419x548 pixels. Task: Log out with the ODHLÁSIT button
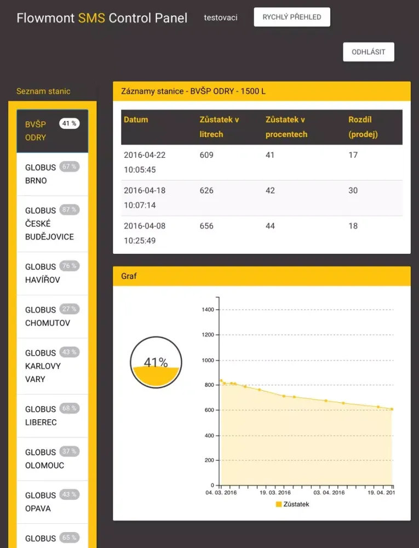pos(369,52)
